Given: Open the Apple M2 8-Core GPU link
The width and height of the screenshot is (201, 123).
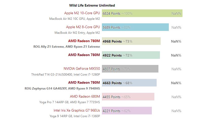Looking at the screenshot, I should 83,27.
